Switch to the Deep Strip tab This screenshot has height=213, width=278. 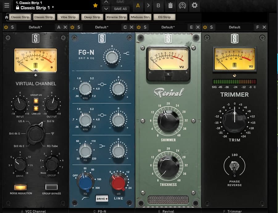(92, 17)
